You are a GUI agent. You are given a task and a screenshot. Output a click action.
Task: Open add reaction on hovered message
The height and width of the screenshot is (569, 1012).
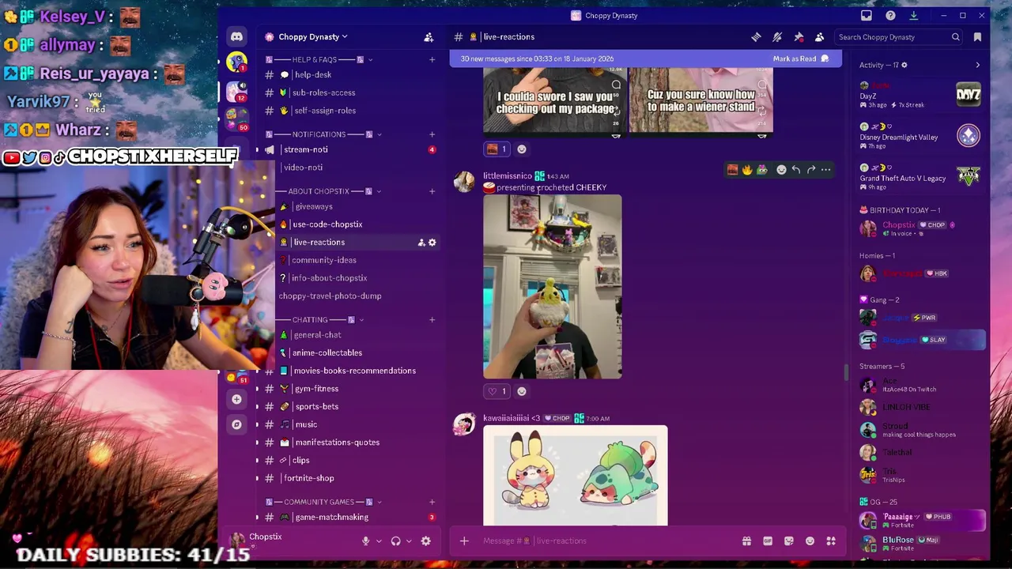781,169
